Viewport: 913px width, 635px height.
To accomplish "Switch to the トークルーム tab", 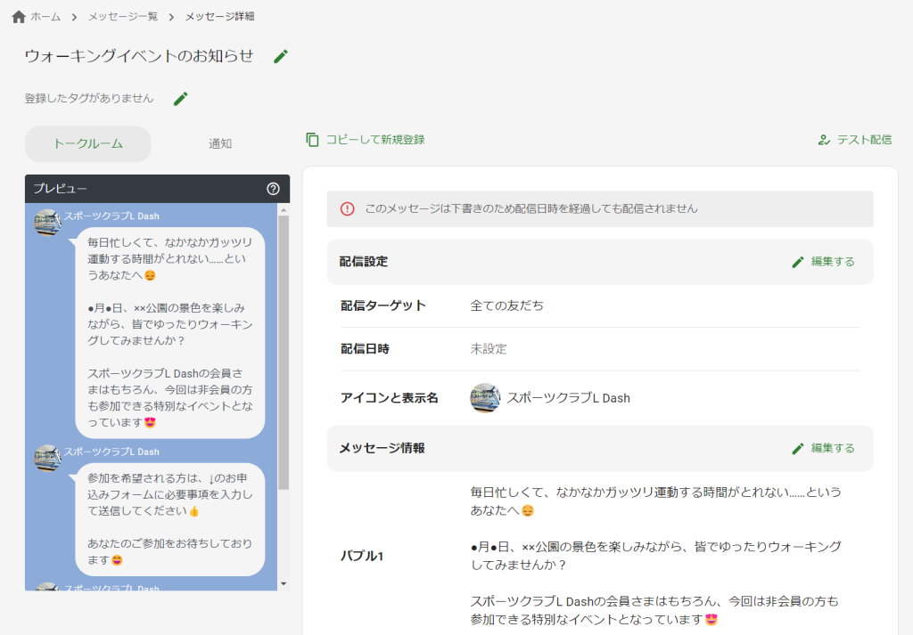I will tap(87, 143).
